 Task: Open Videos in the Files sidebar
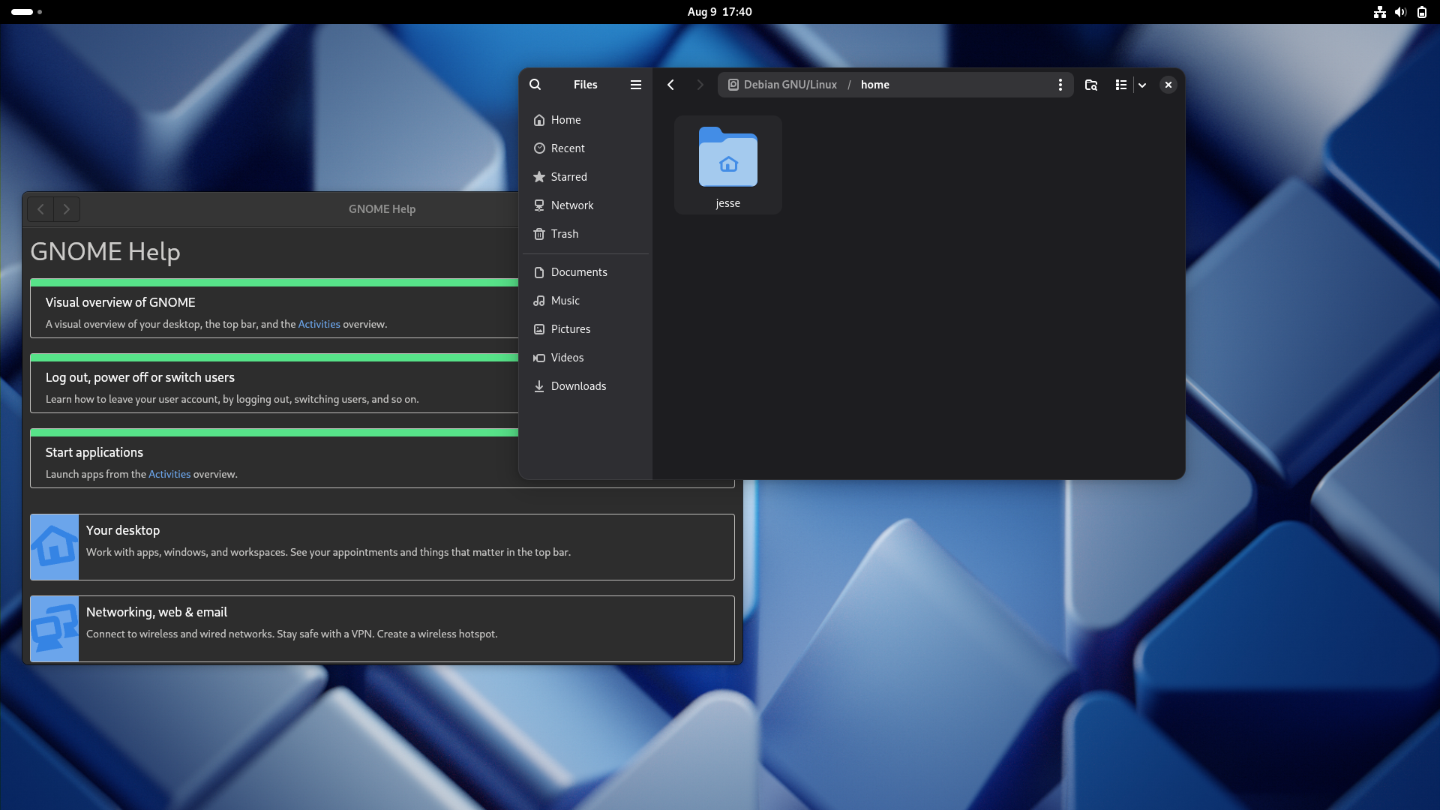coord(586,358)
